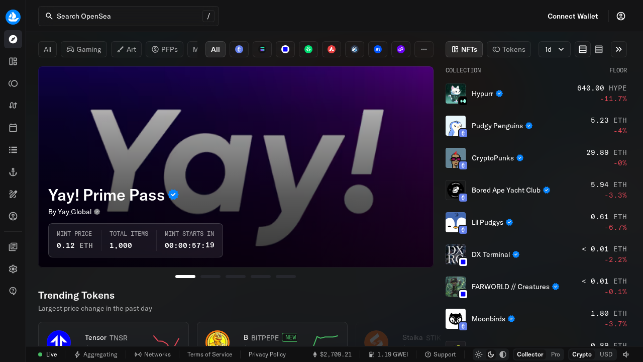Collapse the stats panel with the double chevron
Image resolution: width=643 pixels, height=362 pixels.
point(618,49)
